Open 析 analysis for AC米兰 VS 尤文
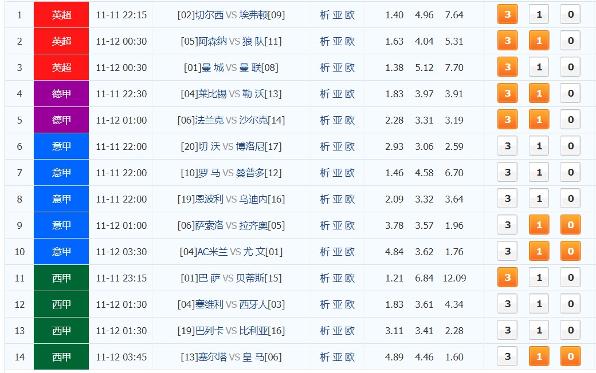Viewport: 596px width, 373px height. (324, 252)
